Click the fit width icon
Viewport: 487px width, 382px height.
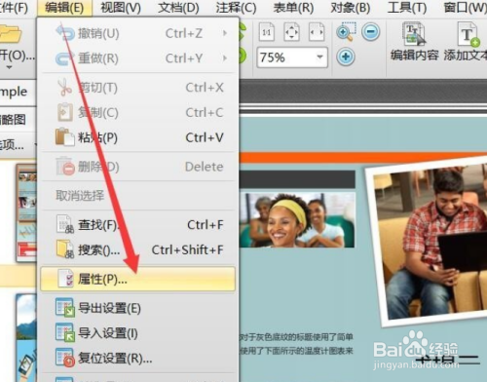click(x=317, y=32)
